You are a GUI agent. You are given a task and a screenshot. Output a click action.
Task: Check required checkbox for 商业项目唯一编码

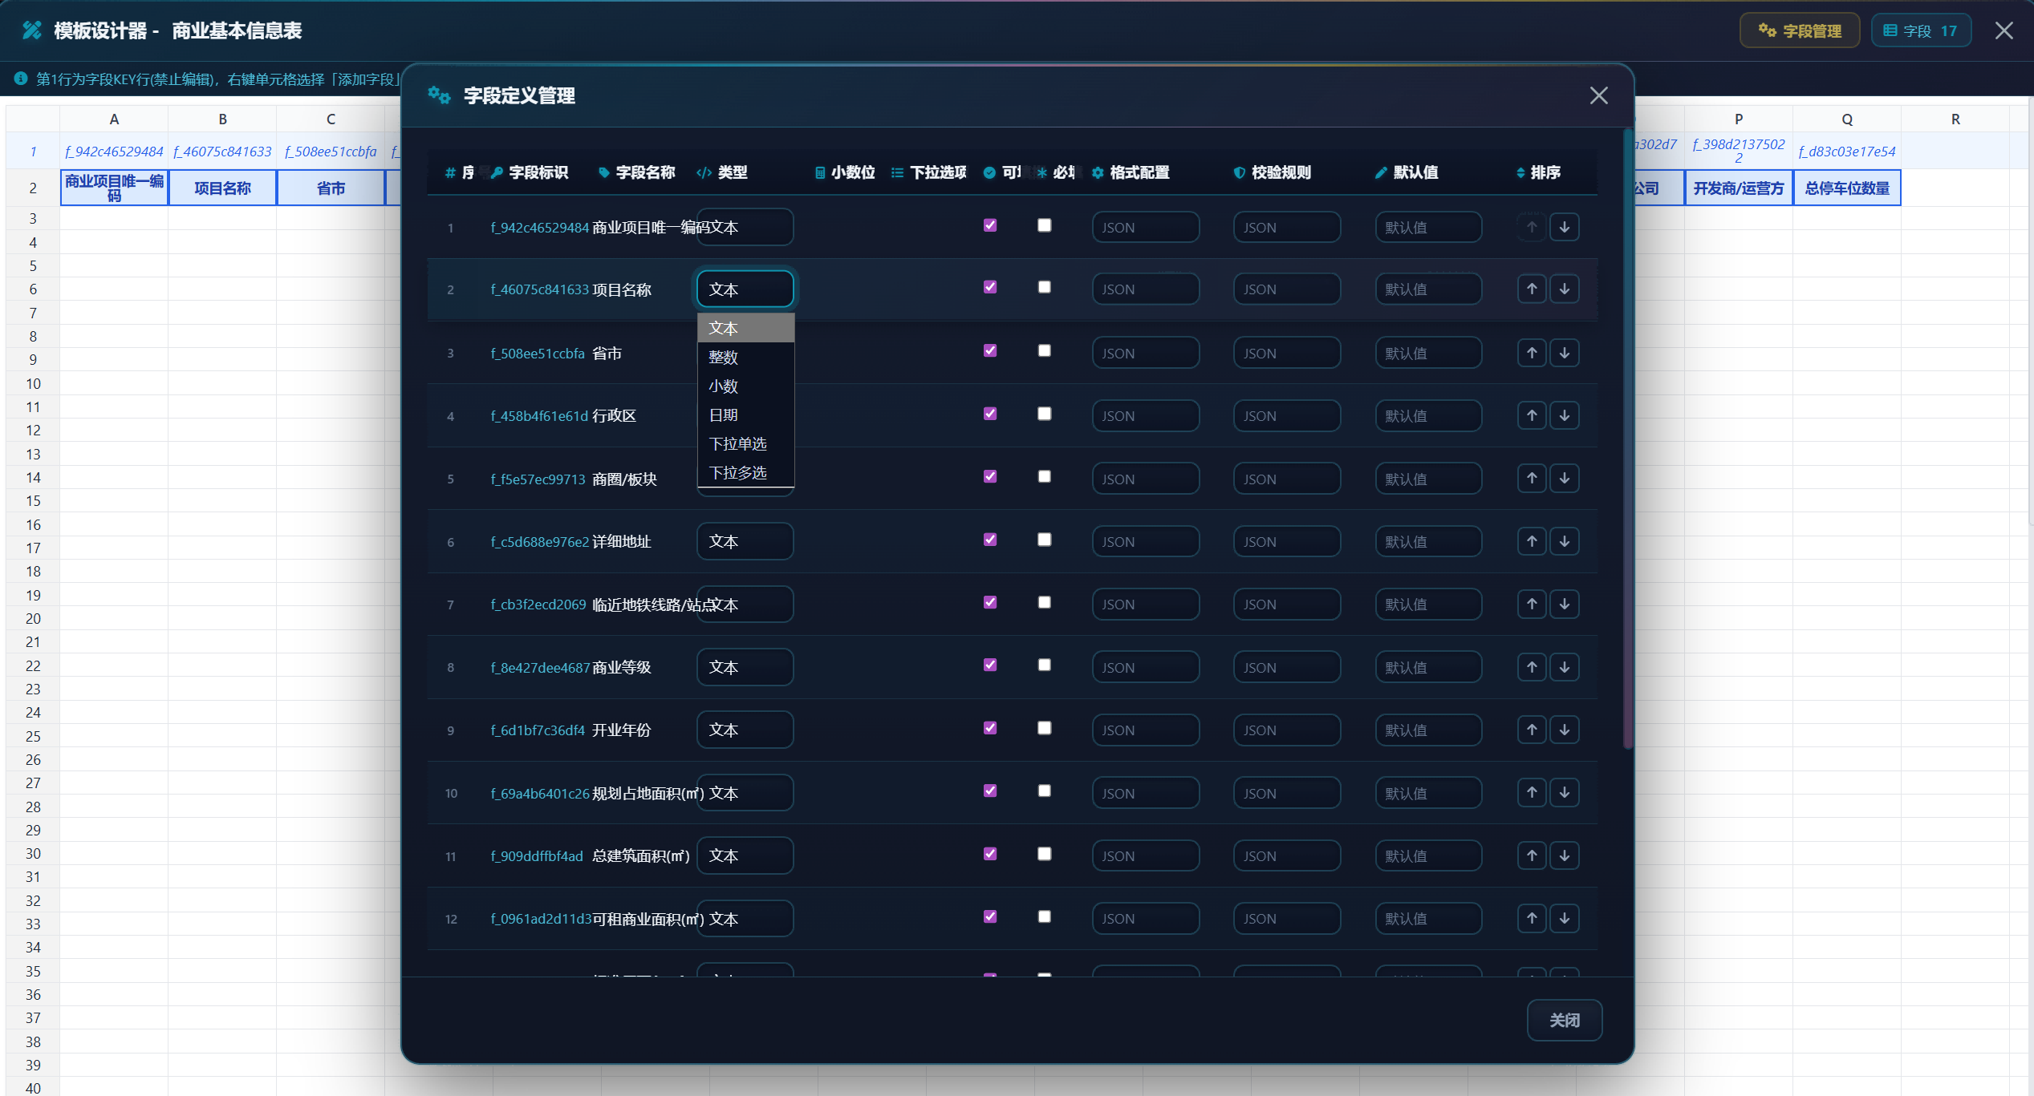pyautogui.click(x=1044, y=225)
